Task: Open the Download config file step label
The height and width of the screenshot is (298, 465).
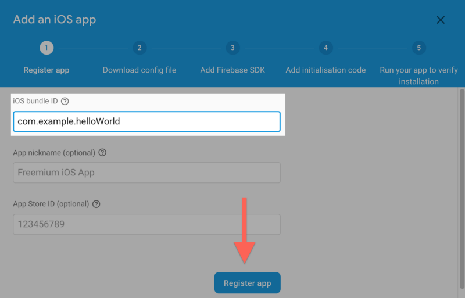Action: 139,70
